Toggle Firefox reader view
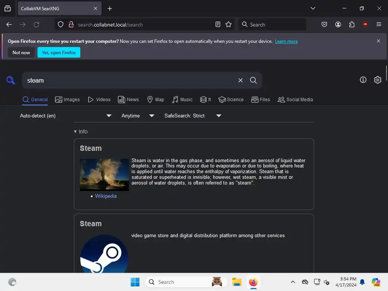The width and height of the screenshot is (388, 291). coord(218,25)
